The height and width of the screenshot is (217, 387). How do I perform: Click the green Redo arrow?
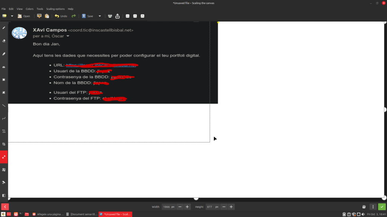pos(74,16)
